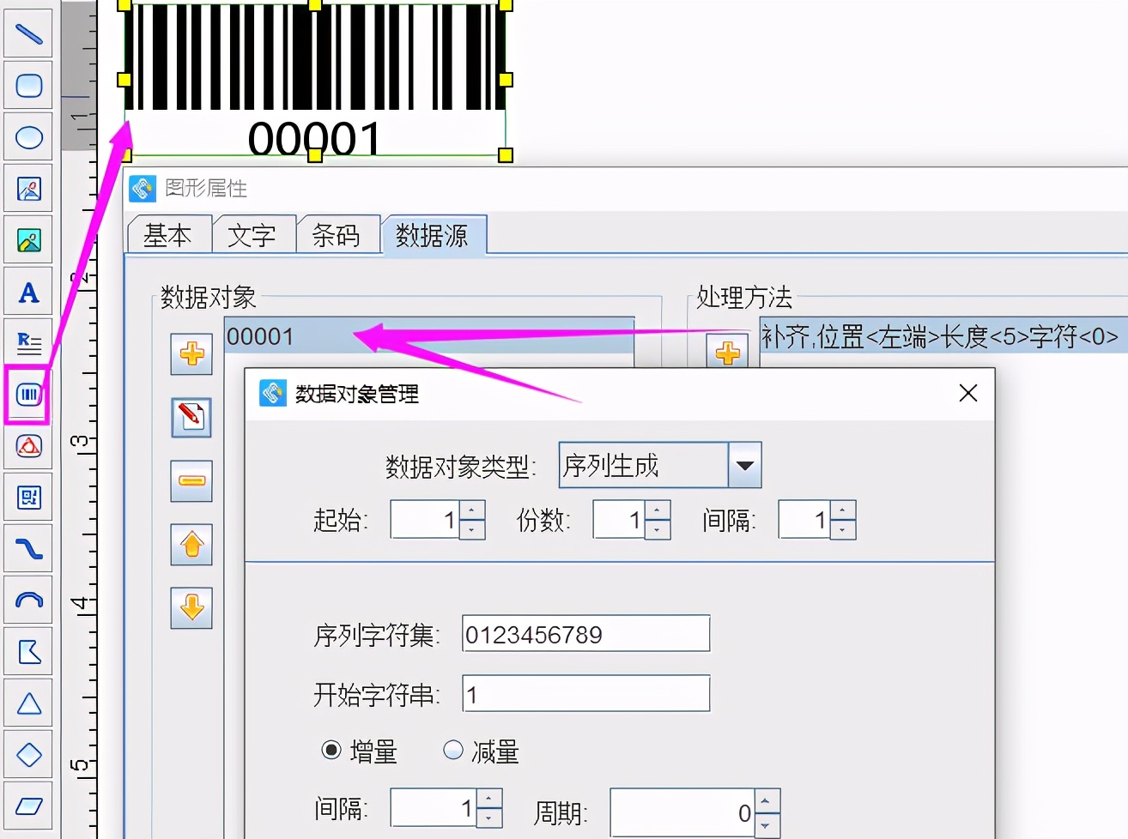The width and height of the screenshot is (1128, 839).
Task: Increase the 起始 value with up arrow
Action: [472, 510]
